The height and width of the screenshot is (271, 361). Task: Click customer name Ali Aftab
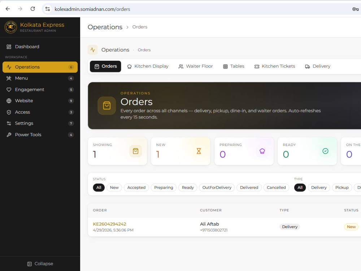coord(209,224)
